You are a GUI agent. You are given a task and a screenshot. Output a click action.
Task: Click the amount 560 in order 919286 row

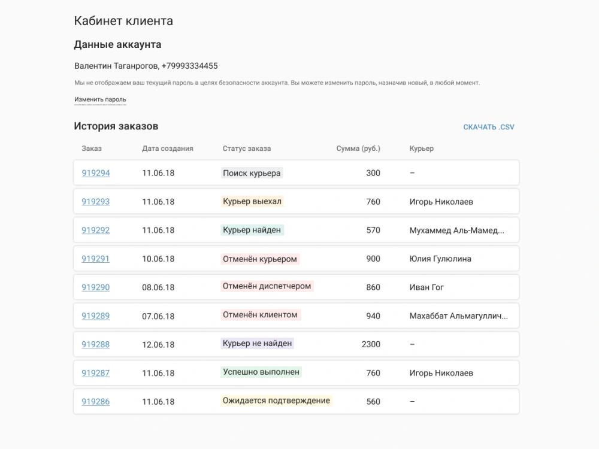click(373, 402)
